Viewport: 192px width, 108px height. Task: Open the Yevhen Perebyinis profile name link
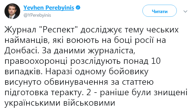coord(49,8)
